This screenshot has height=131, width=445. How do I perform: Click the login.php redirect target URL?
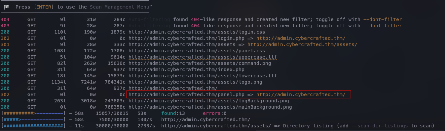click(x=301, y=38)
